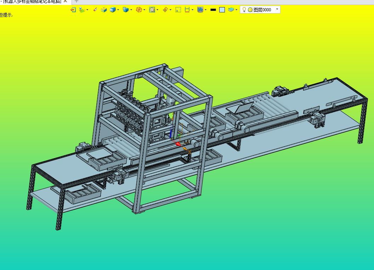Image resolution: width=374 pixels, height=270 pixels.
Task: Open the datum plane icon's dropdown arrow
Action: coord(87,10)
